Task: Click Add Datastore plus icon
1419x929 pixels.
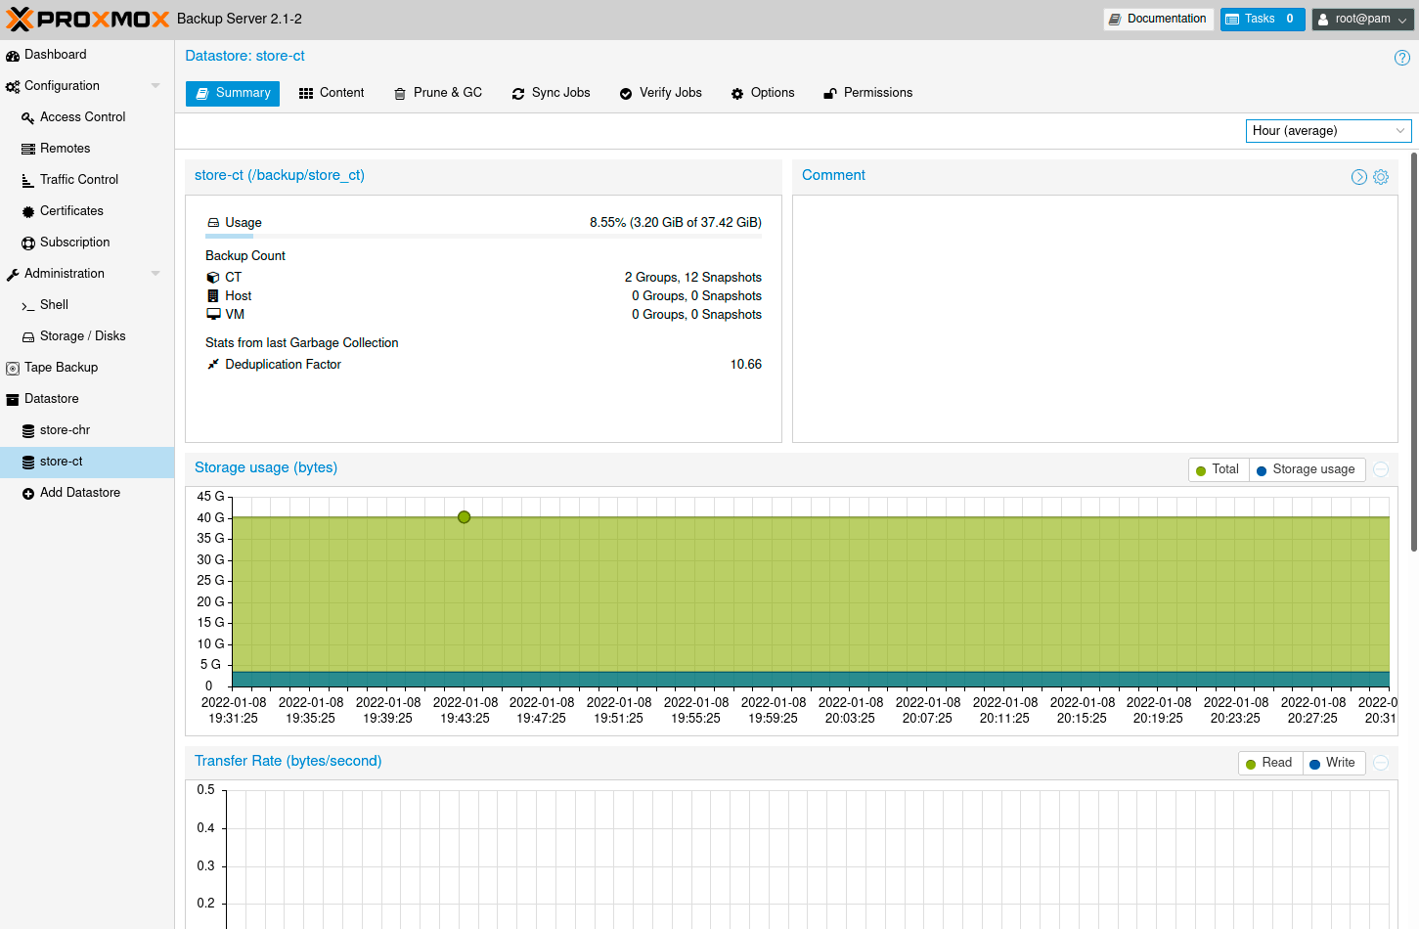Action: (x=28, y=494)
